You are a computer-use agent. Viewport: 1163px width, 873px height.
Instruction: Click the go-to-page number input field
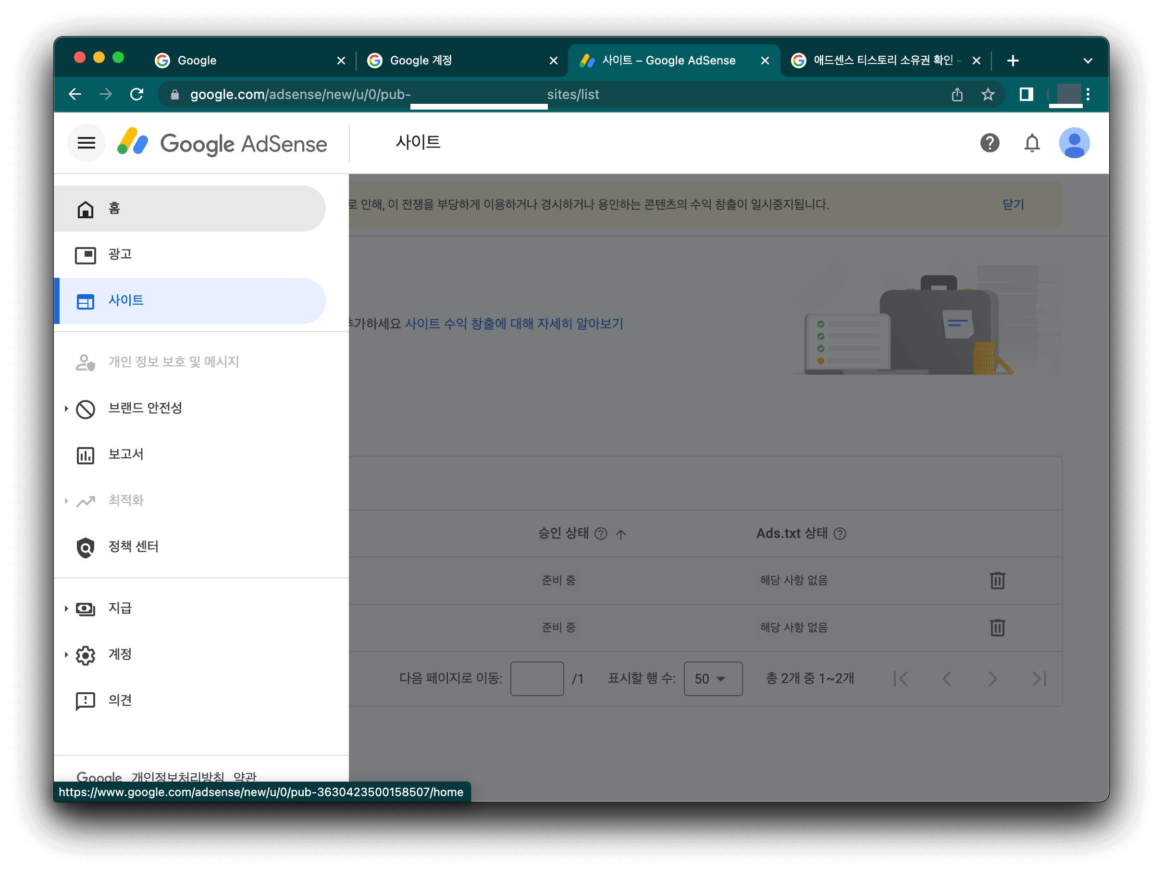click(537, 679)
